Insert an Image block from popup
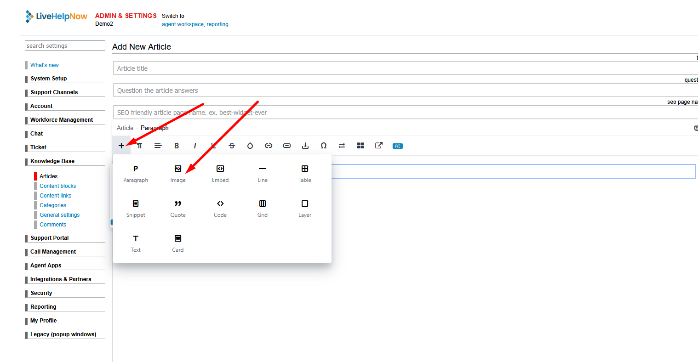Screen dimensions: 698x362 178,174
